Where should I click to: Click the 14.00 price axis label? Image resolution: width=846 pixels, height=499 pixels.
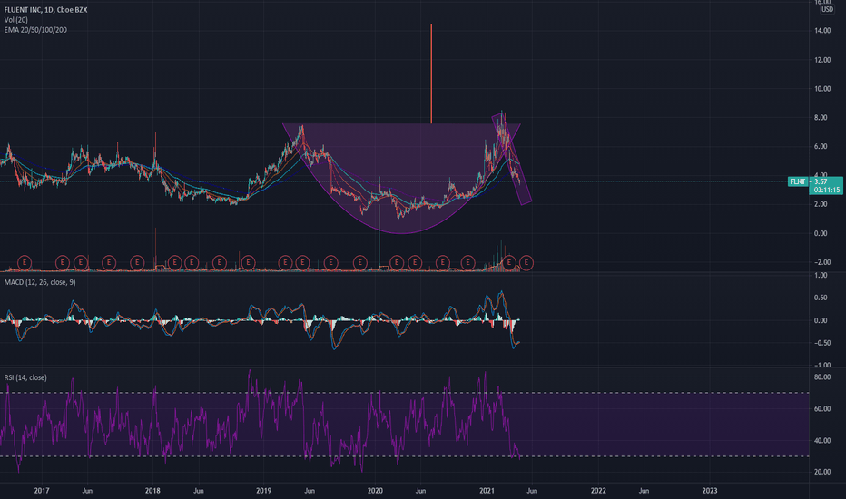pos(822,31)
